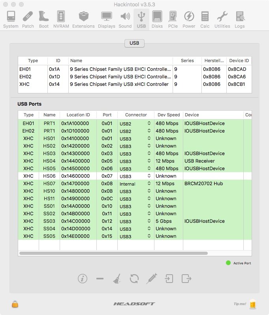
Task: Open the Logs toolbar section
Action: coord(240,19)
